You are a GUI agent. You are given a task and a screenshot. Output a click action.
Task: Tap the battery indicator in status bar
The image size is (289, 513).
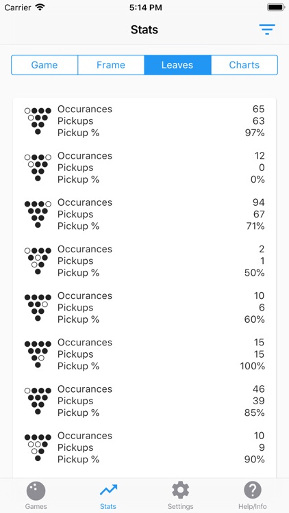pyautogui.click(x=276, y=8)
